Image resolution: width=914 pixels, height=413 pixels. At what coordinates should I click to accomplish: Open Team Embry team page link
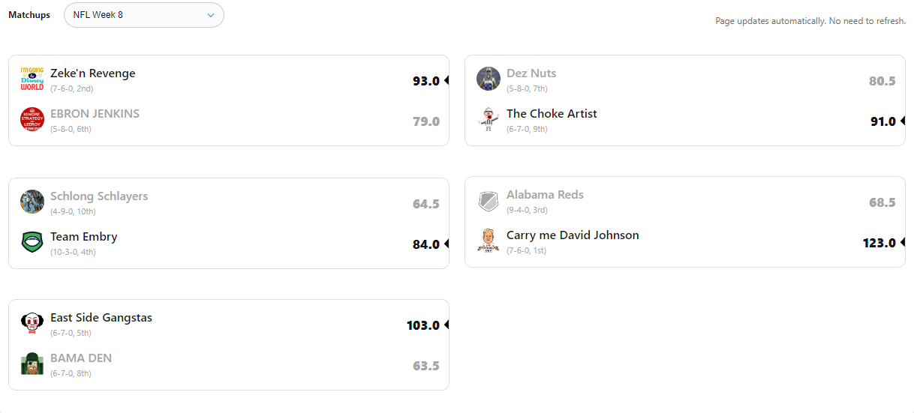84,237
